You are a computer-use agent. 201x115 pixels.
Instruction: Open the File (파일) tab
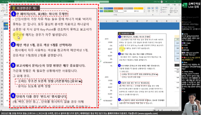pos(3,5)
